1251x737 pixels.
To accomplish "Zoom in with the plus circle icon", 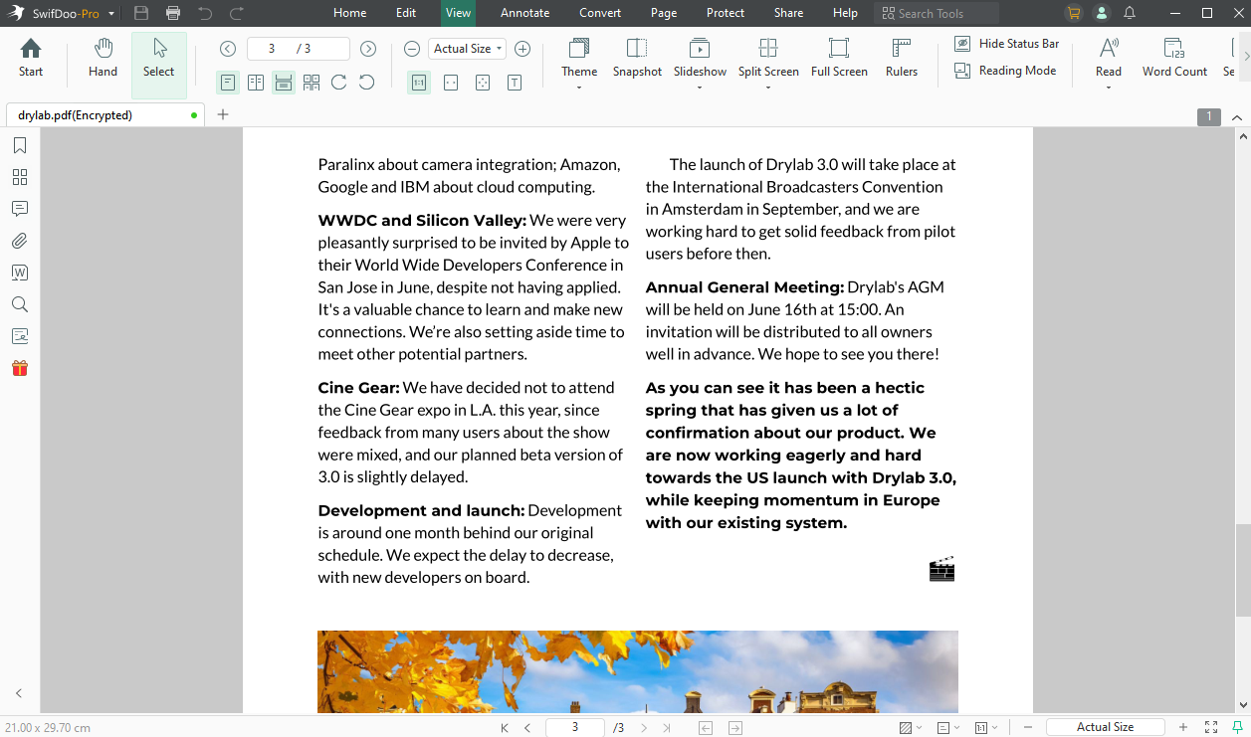I will (x=522, y=49).
